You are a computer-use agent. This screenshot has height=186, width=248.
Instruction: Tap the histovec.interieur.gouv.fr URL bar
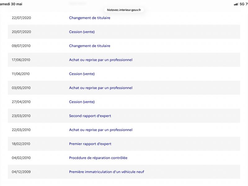click(x=124, y=10)
